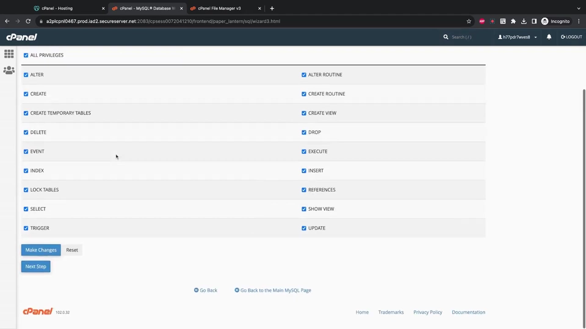
Task: Toggle the INDEX checkbox
Action: pyautogui.click(x=26, y=171)
